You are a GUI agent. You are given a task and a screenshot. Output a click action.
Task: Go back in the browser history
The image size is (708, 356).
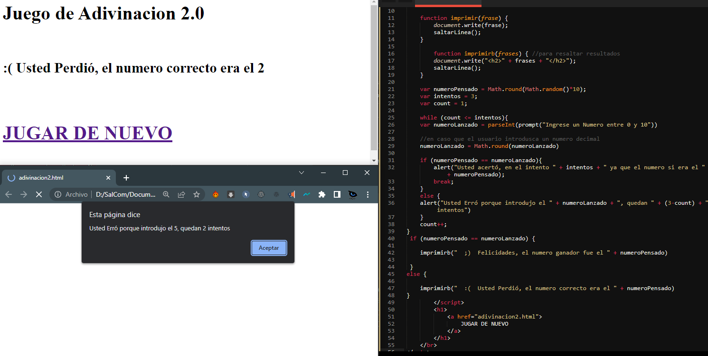pyautogui.click(x=9, y=194)
